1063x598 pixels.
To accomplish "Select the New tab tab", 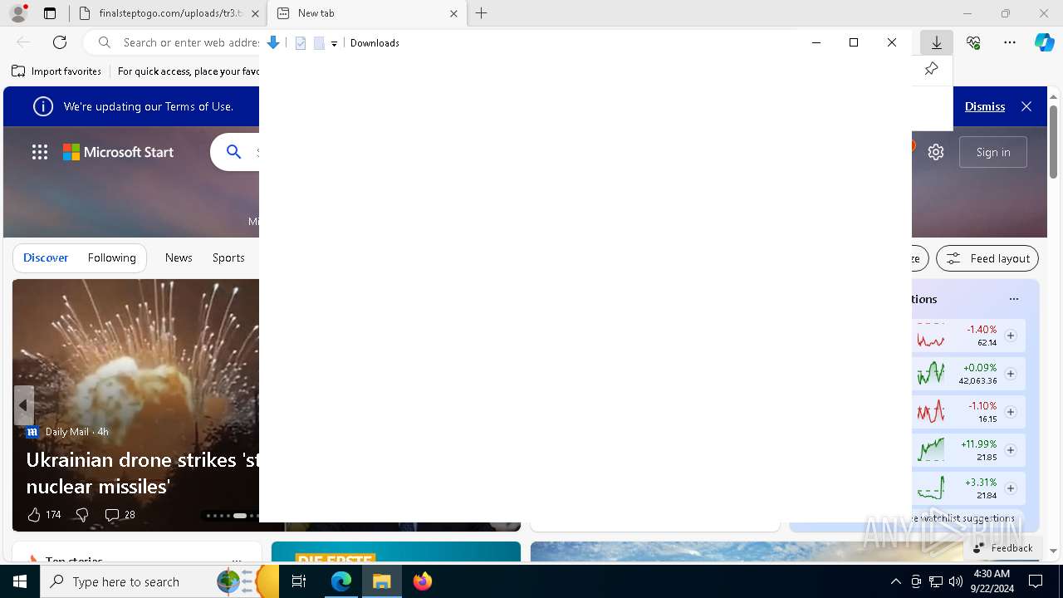I will pos(365,13).
